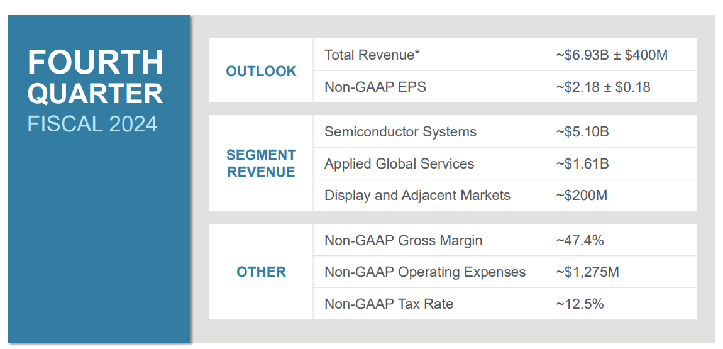Click the Display and Adjacent Markets label

pos(417,196)
